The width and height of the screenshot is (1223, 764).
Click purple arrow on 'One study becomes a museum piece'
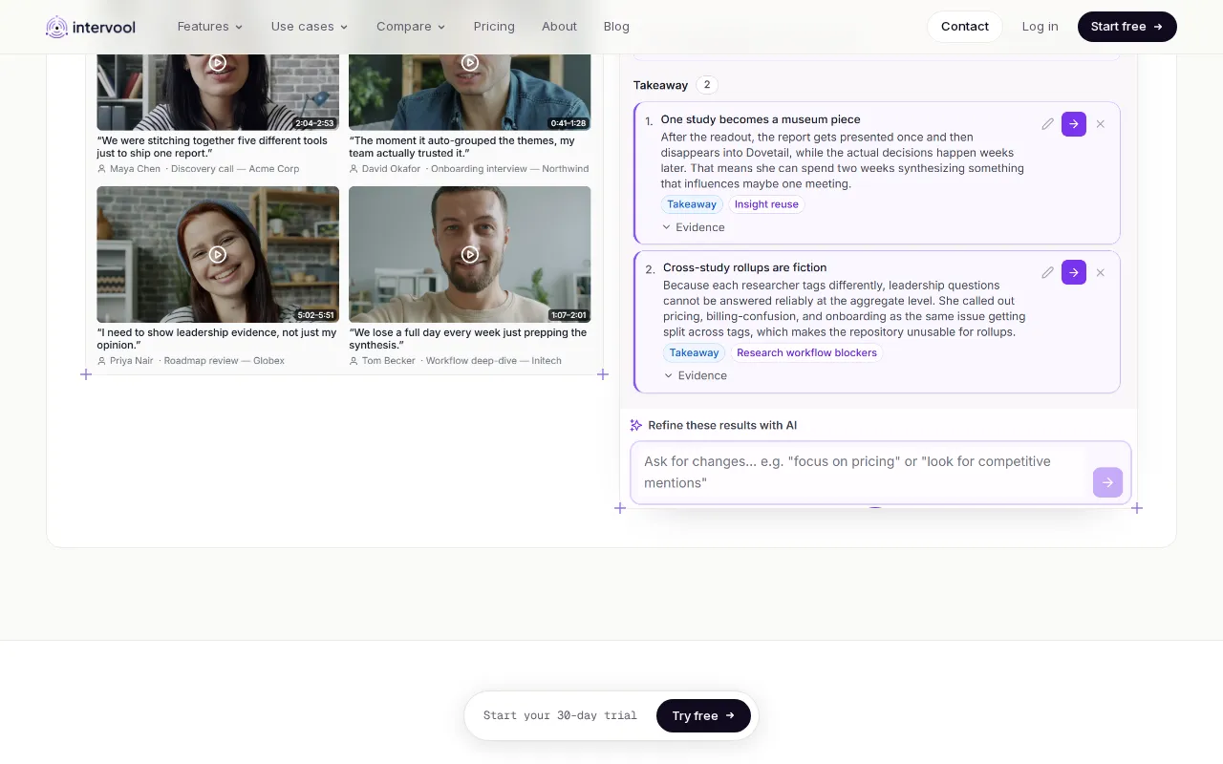(x=1074, y=124)
